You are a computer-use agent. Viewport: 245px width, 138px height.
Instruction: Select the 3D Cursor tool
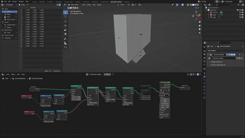(65, 16)
